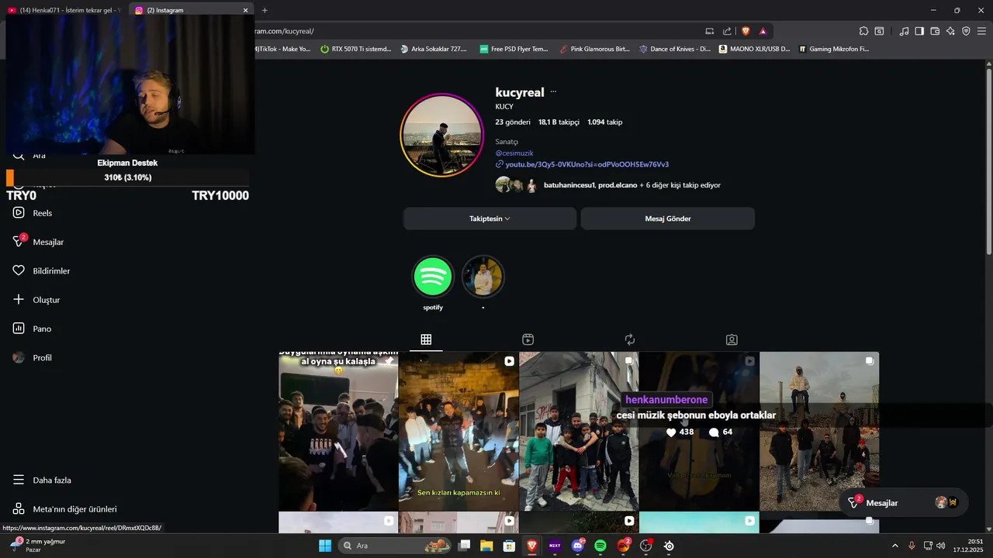This screenshot has width=993, height=558.
Task: Expand the Takiptesin following dropdown
Action: [490, 219]
